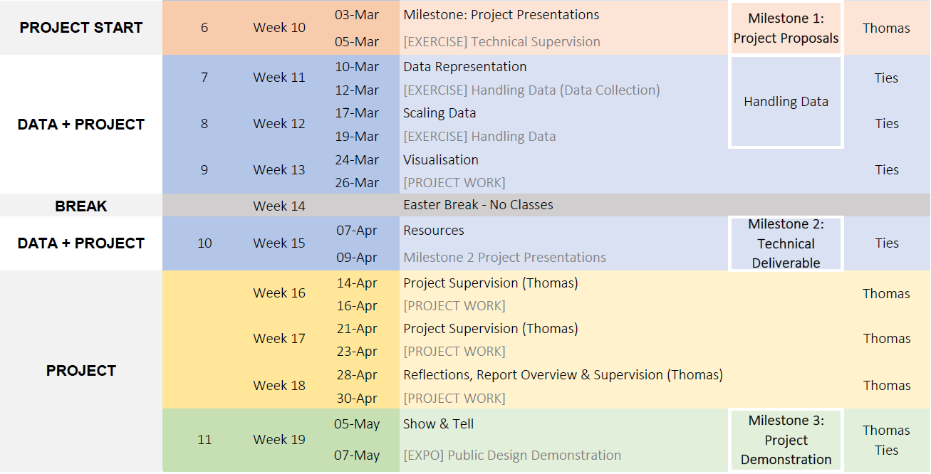
Task: Select the "Scaling Data" session entry
Action: (440, 113)
